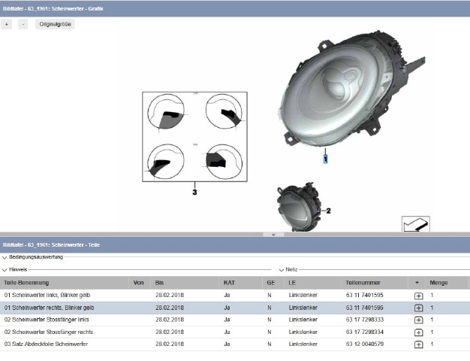Screen dimensions: 470x361
Task: Expand the Notiz section
Action: pos(282,270)
